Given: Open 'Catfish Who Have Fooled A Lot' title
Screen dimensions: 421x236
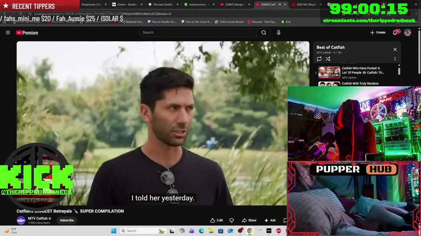Looking at the screenshot, I should (x=363, y=70).
